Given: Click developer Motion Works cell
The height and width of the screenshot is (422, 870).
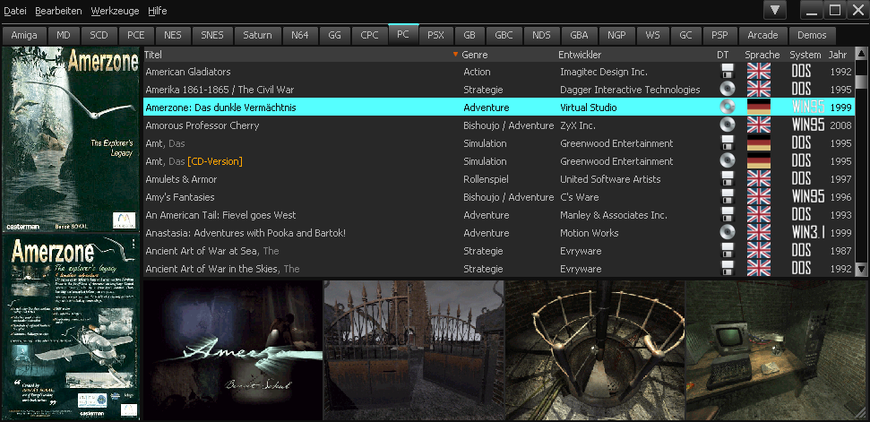Looking at the screenshot, I should pos(590,233).
